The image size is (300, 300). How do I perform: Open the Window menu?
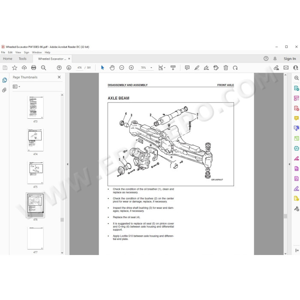[37, 52]
